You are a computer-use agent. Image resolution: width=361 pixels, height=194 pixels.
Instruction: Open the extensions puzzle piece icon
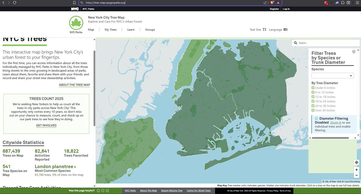coord(343,2)
